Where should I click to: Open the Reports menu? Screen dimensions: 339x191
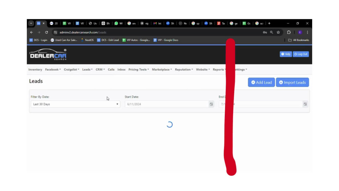(219, 70)
